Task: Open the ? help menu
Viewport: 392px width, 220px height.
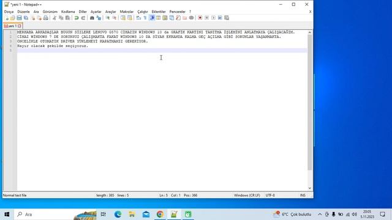Action: (190, 12)
